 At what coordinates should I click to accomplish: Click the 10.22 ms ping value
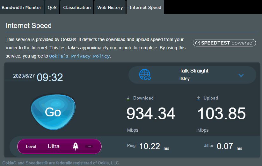(x=149, y=146)
